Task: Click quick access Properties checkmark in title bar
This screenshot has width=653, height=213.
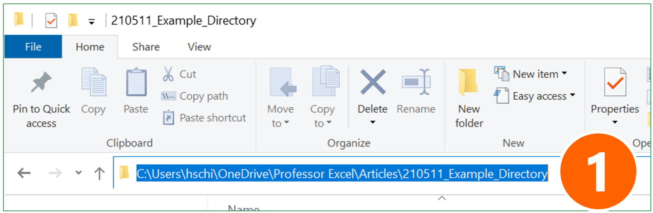Action: 51,20
